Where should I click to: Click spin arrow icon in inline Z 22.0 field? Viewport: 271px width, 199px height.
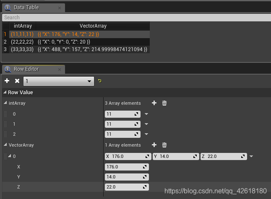(x=243, y=156)
